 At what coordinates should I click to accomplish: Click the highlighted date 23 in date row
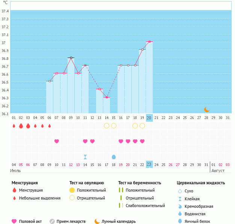149,165
